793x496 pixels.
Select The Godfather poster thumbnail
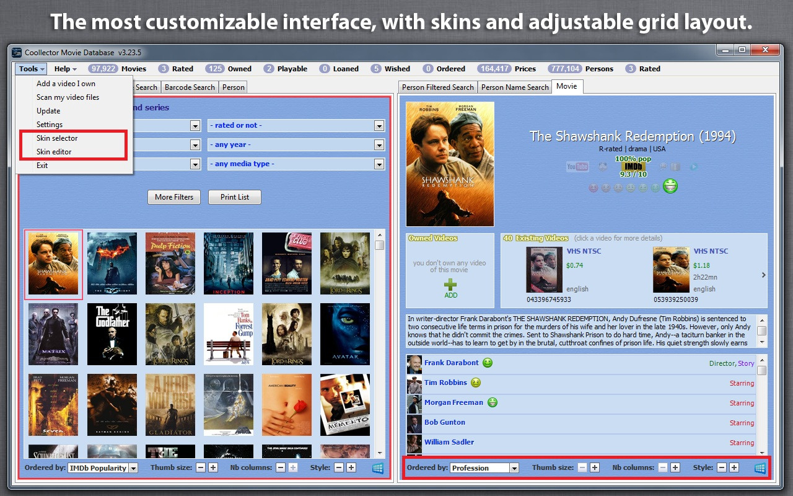(x=112, y=334)
